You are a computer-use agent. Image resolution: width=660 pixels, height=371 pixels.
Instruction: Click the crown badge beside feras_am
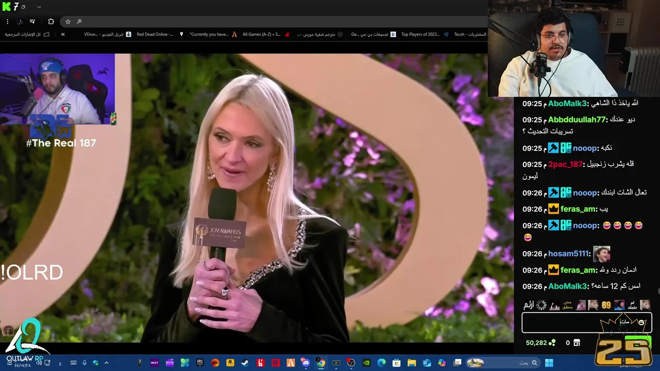(553, 209)
